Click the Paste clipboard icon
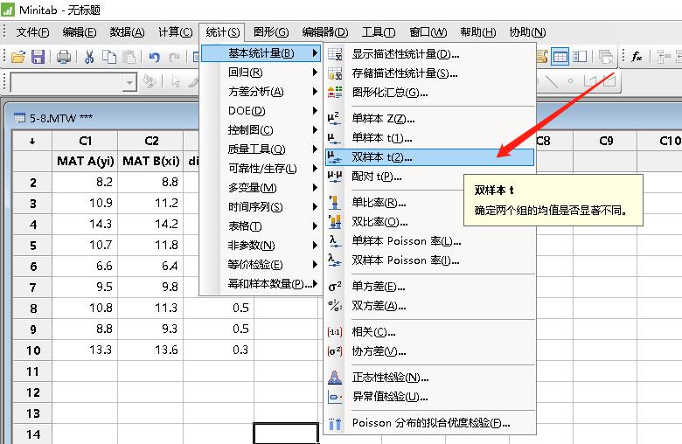 (129, 57)
